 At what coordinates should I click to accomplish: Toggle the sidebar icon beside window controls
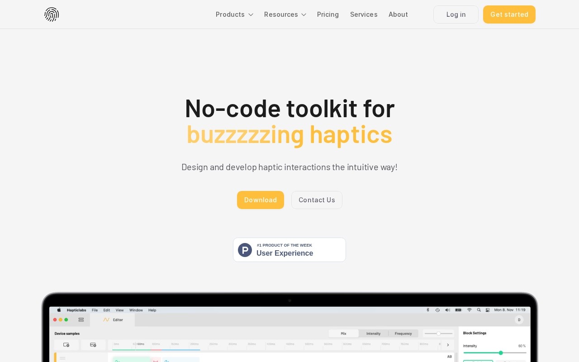(81, 319)
